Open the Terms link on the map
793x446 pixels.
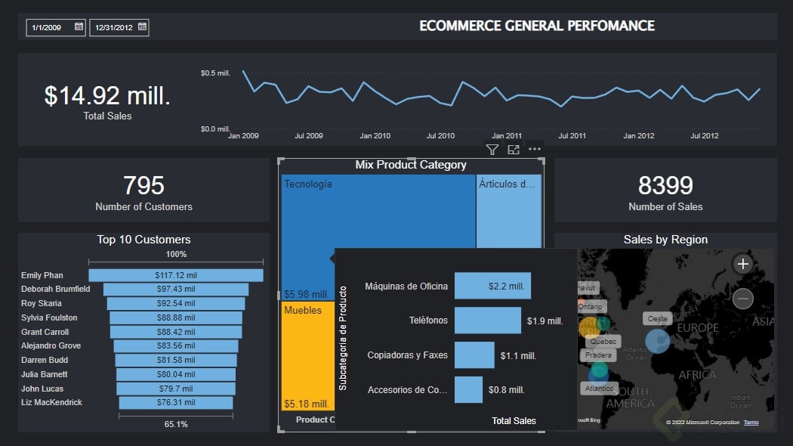pyautogui.click(x=751, y=422)
